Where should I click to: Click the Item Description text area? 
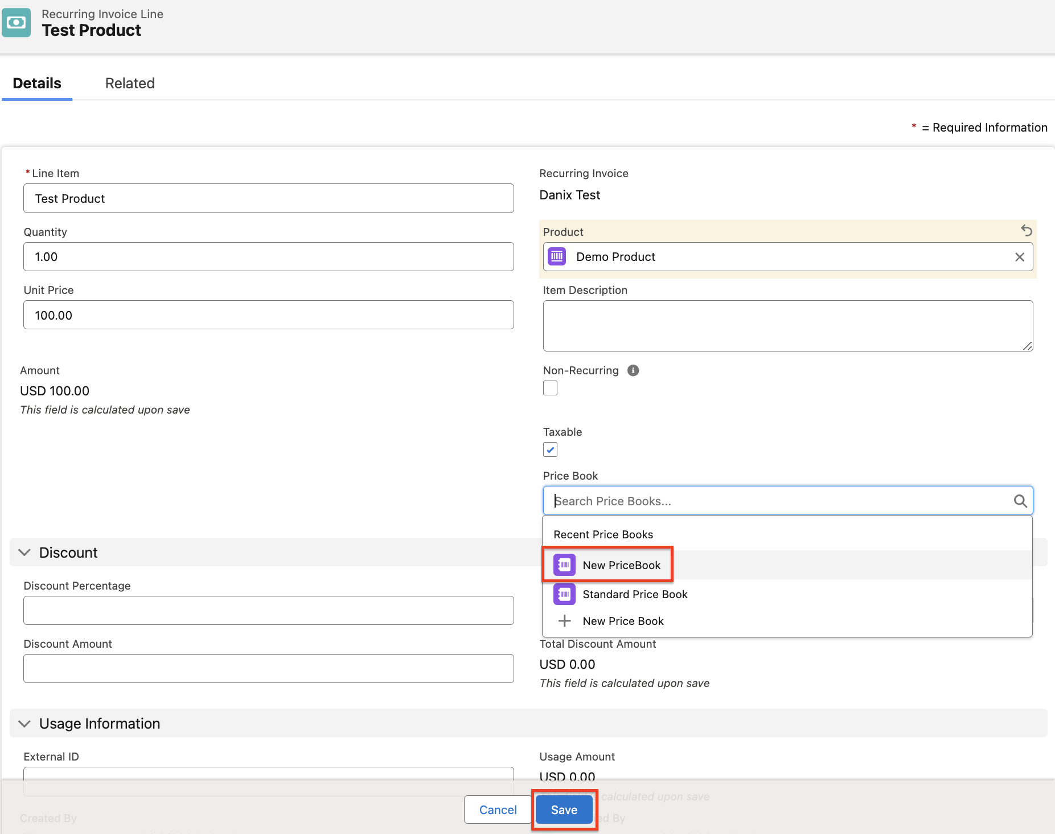click(x=787, y=326)
